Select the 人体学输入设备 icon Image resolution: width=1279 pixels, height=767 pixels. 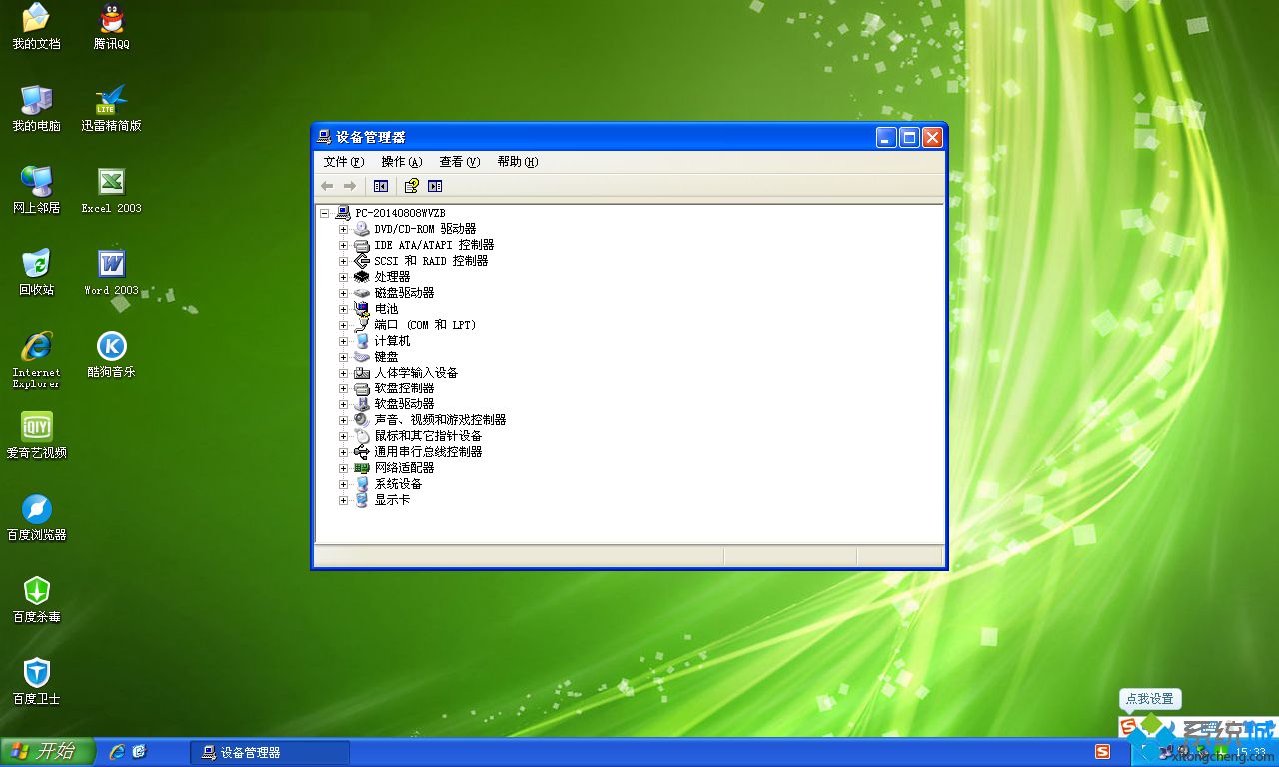(362, 373)
